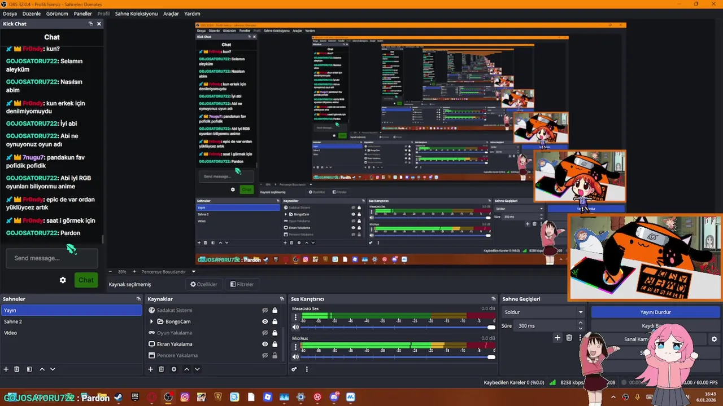
Task: Mute the Masaüstü Ses audio channel
Action: click(295, 327)
